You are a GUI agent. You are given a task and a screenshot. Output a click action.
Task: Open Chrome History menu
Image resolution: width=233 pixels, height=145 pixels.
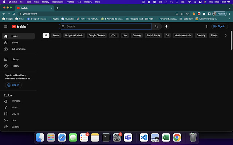point(46,2)
